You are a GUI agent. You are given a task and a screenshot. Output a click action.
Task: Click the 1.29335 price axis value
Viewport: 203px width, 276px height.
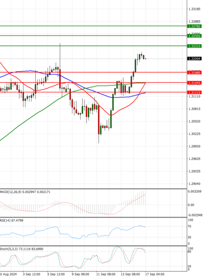(x=194, y=171)
